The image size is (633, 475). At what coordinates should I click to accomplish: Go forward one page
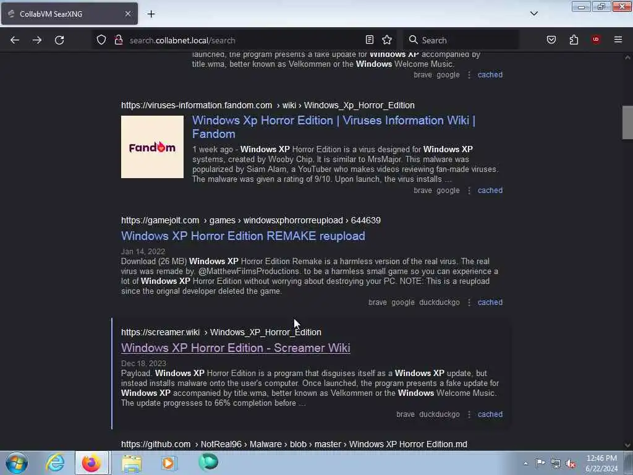click(x=37, y=40)
